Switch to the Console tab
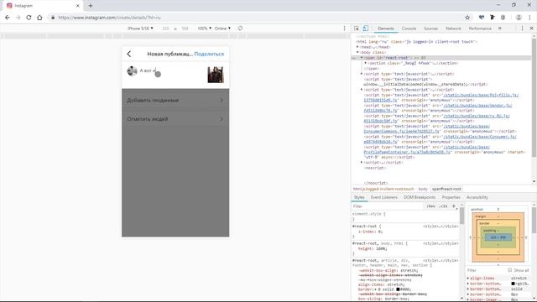Screen dimensions: 537x302 409,29
